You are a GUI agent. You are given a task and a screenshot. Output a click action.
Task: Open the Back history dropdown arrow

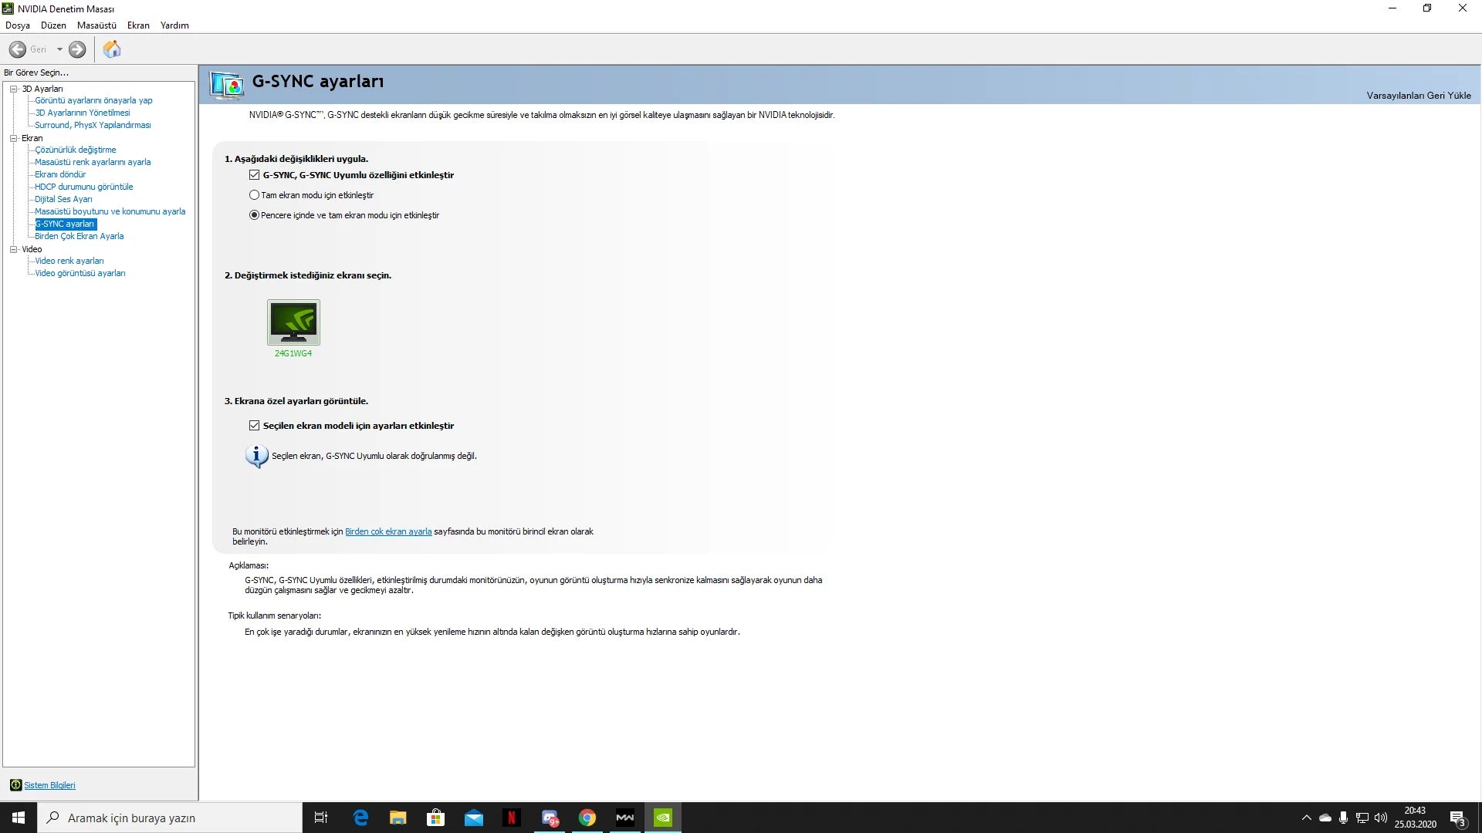click(59, 49)
